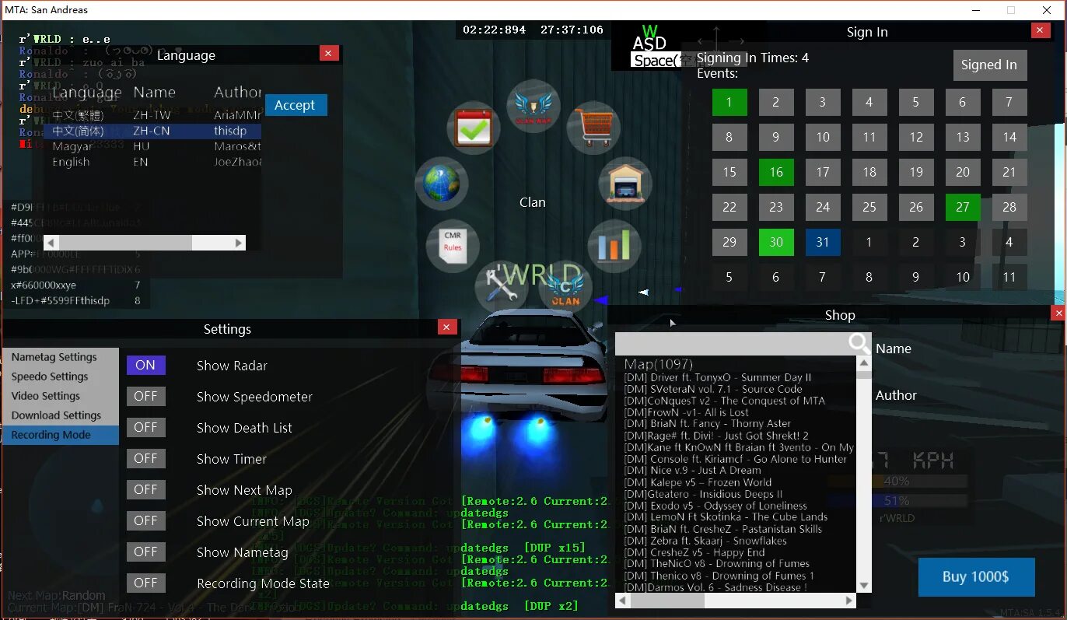Viewport: 1067px width, 620px height.
Task: Click the magnifier search icon in Shop
Action: coord(859,344)
